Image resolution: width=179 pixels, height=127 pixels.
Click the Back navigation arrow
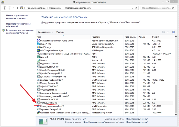click(4, 8)
